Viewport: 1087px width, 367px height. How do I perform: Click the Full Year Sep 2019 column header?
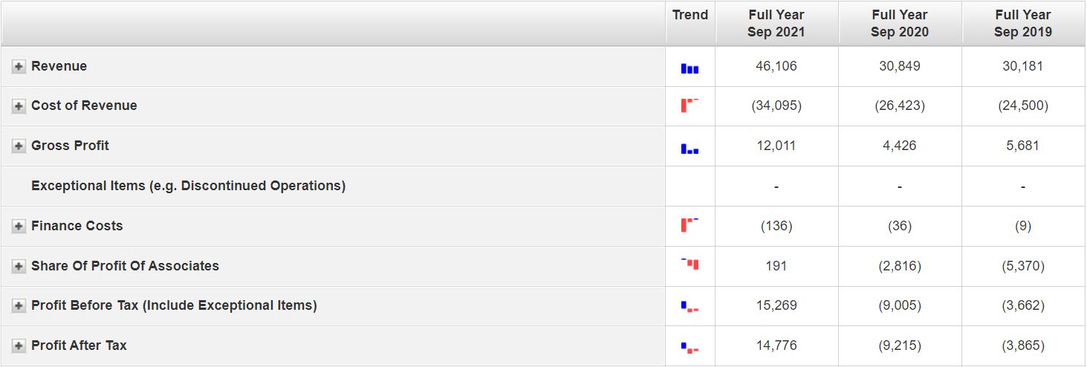[1023, 24]
